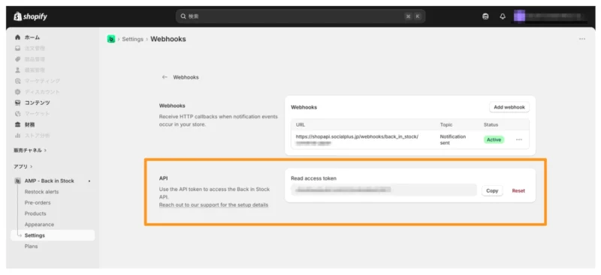Image resolution: width=601 pixels, height=275 pixels.
Task: Copy the read access token
Action: tap(492, 190)
